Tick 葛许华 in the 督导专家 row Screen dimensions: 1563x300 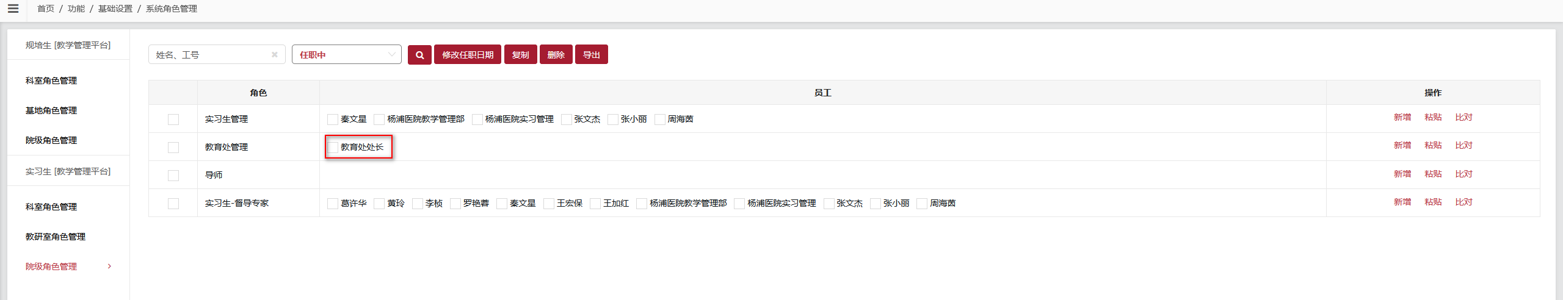point(333,203)
